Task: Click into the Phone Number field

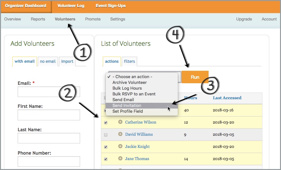Action: tap(49, 161)
